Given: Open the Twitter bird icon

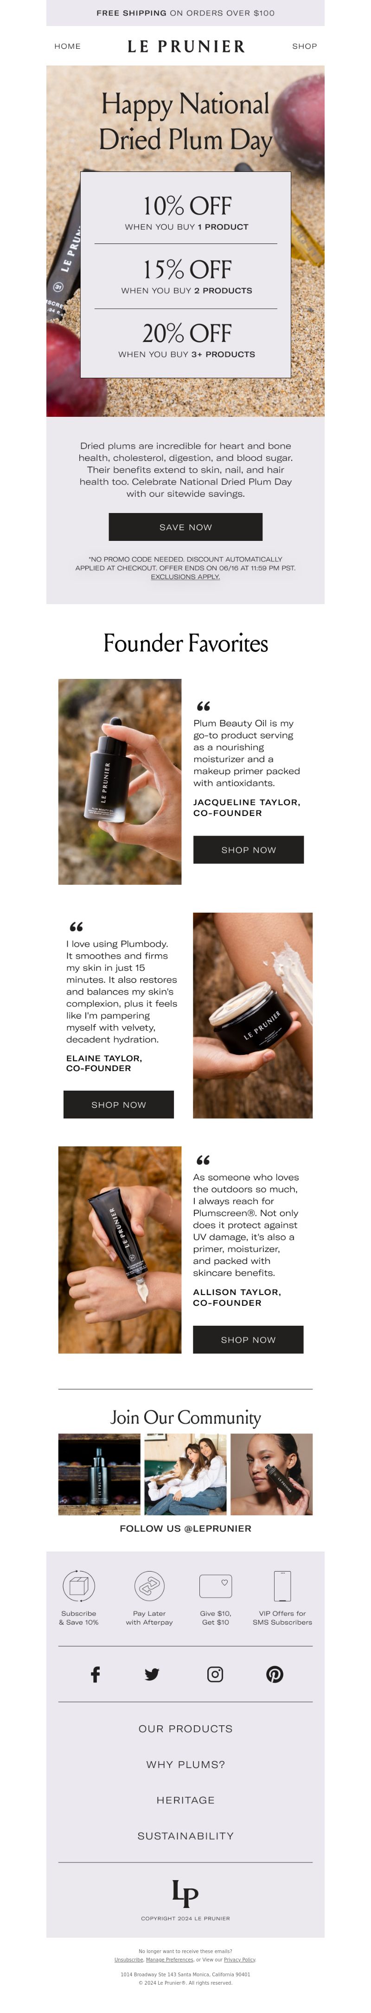Looking at the screenshot, I should click(152, 1674).
